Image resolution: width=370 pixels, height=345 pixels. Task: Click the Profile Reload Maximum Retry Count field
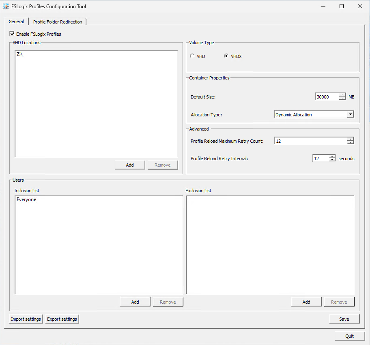[311, 141]
